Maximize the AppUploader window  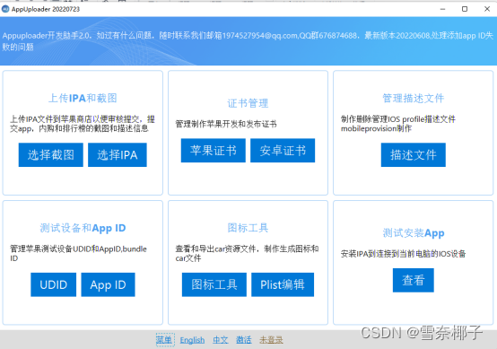click(x=465, y=9)
